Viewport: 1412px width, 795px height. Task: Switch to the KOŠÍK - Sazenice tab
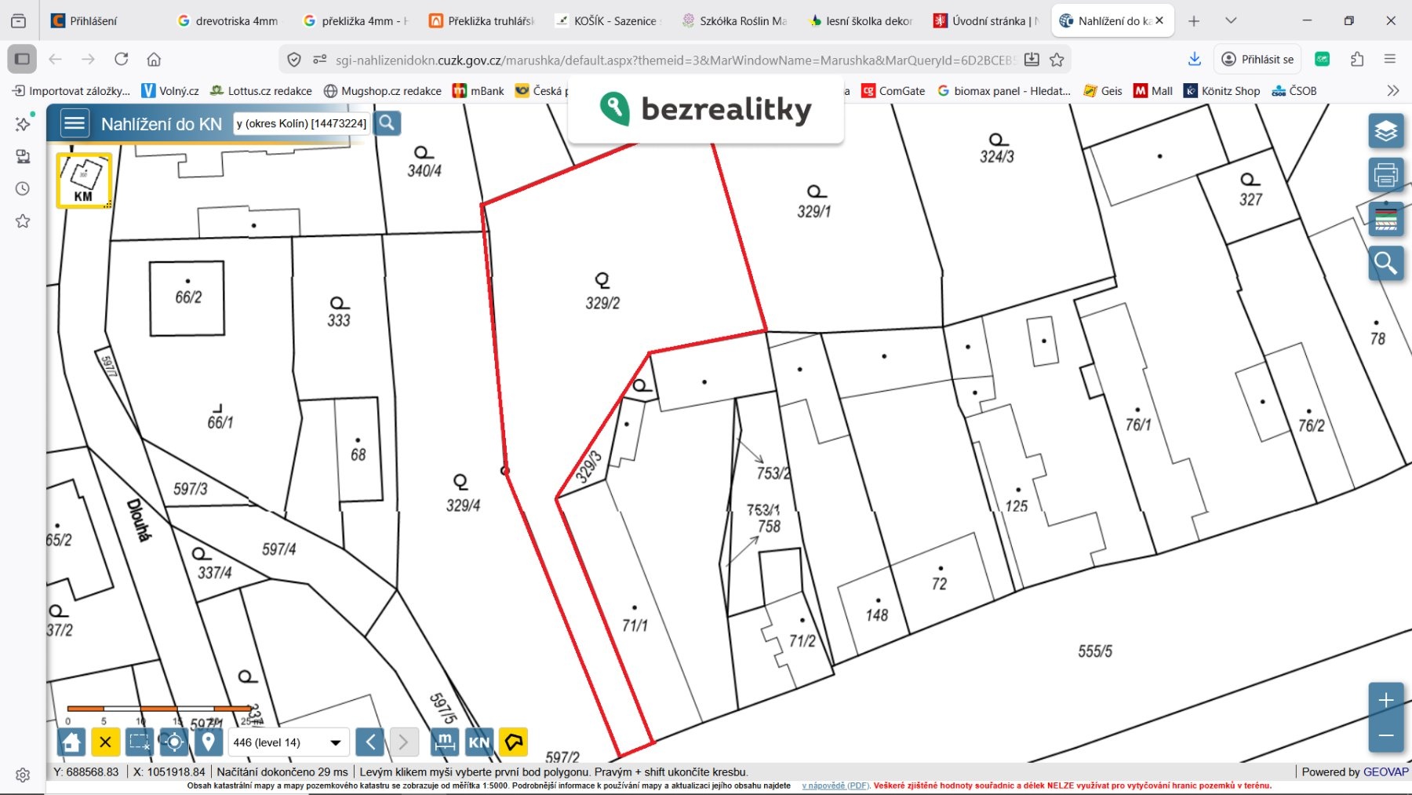(x=608, y=21)
